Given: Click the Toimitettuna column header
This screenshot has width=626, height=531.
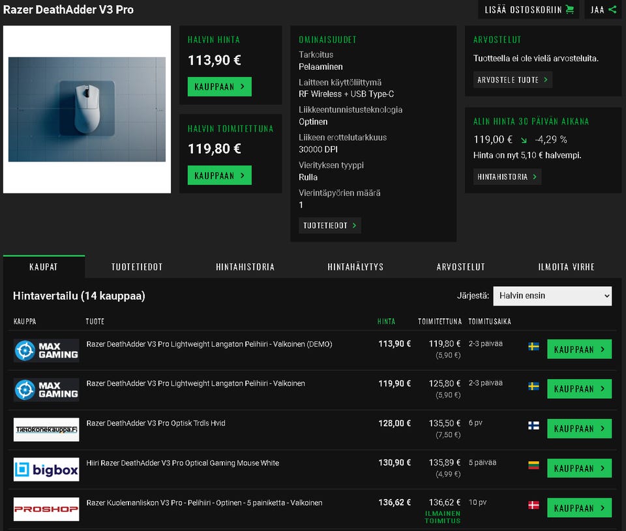Looking at the screenshot, I should [x=440, y=321].
